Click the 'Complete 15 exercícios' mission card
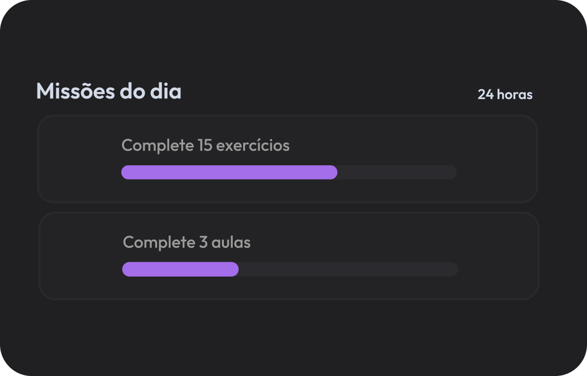Viewport: 587px width, 376px height. [x=289, y=158]
